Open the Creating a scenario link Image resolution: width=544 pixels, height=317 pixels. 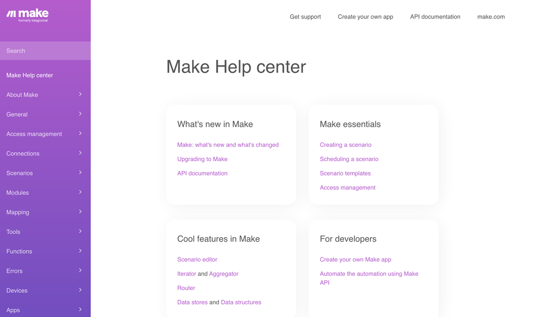point(345,145)
